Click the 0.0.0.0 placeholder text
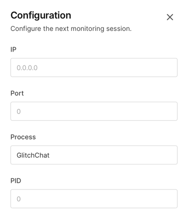 (27, 68)
